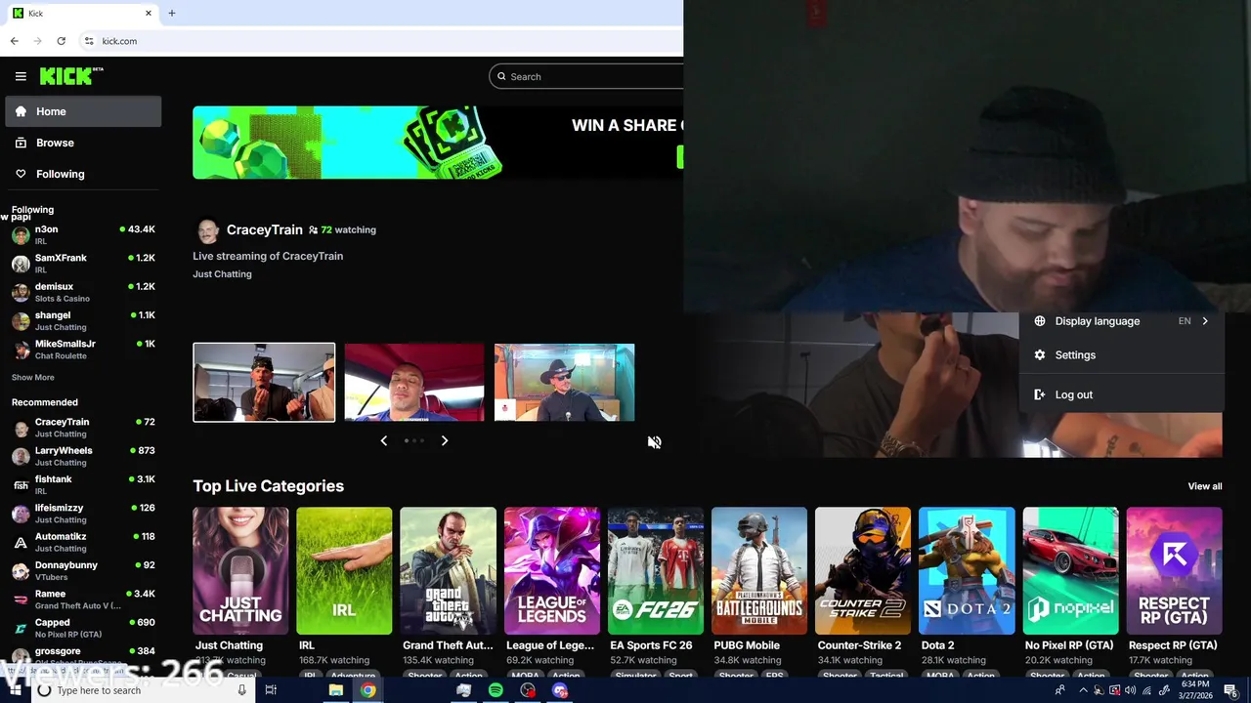Open Grand Theft Auto V category card
This screenshot has height=703, width=1251.
point(448,571)
